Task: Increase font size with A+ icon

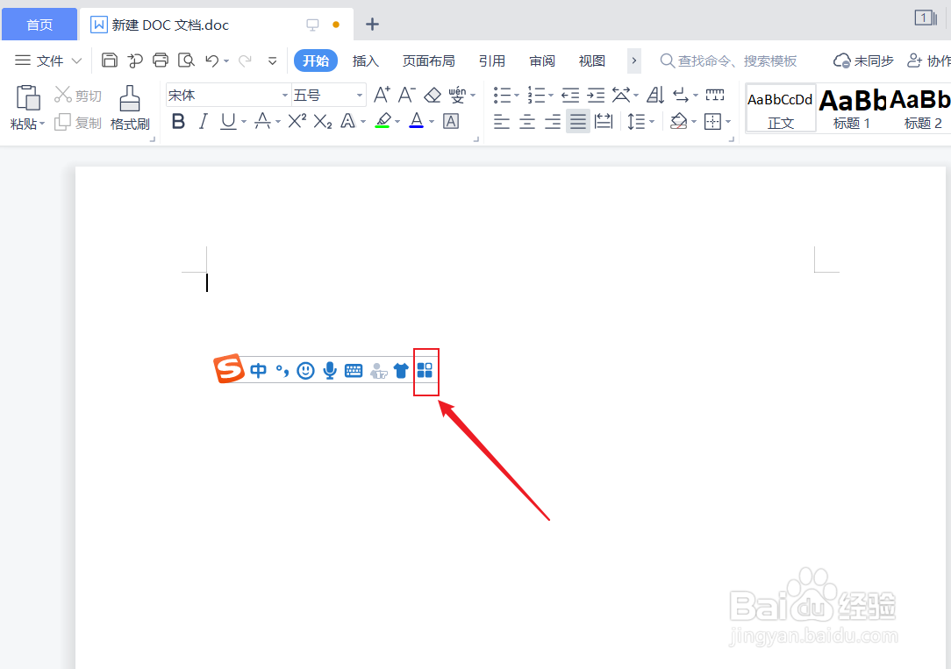Action: click(x=382, y=95)
